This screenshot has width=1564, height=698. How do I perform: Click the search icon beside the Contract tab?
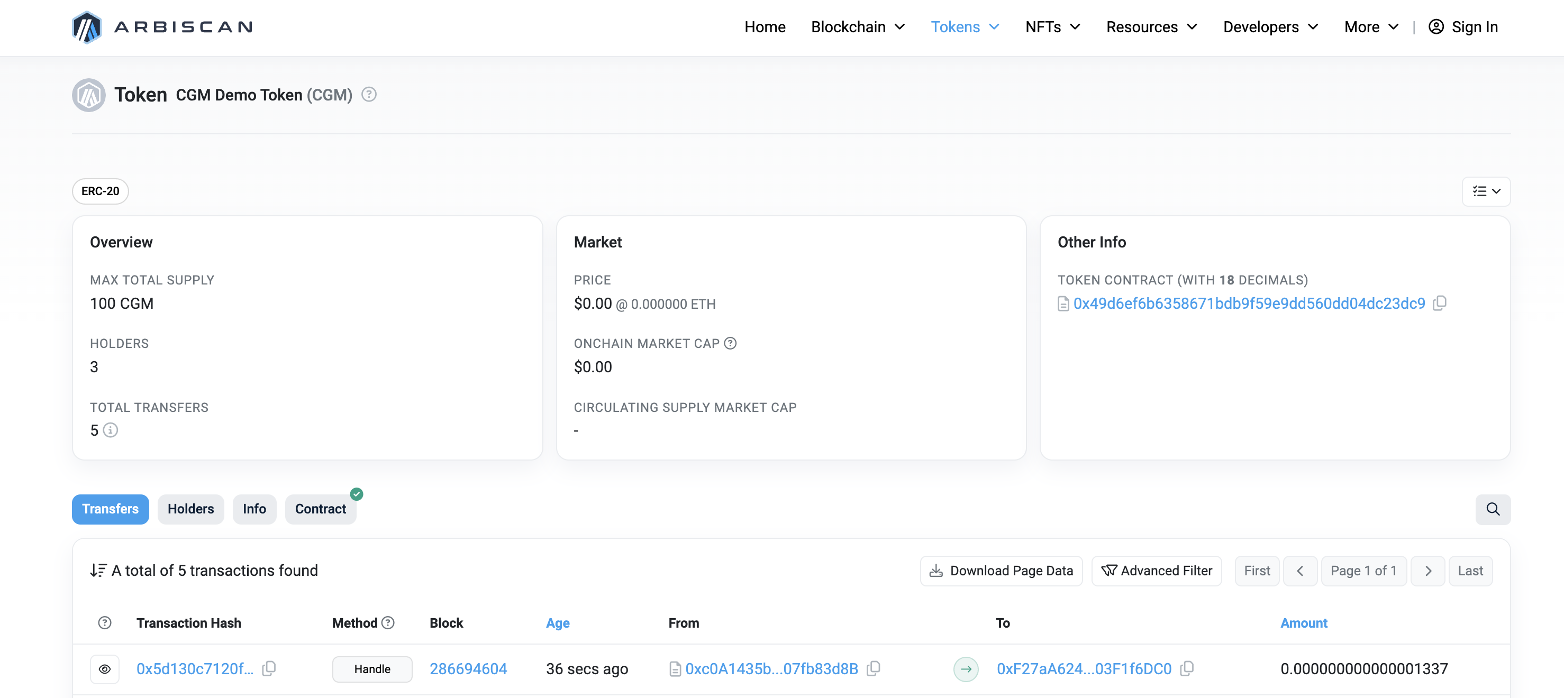coord(1493,509)
